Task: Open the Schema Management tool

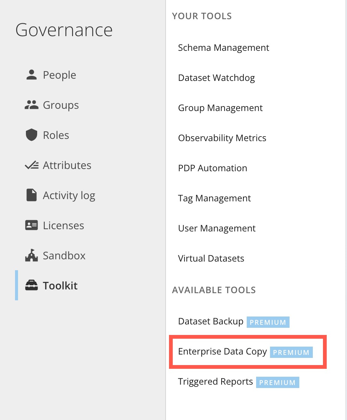Action: [223, 48]
